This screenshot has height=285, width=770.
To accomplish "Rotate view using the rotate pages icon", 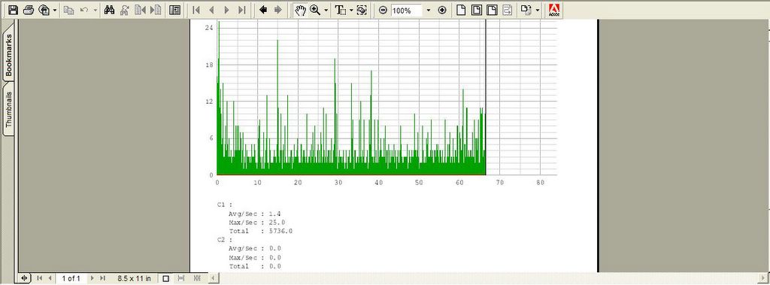I will click(526, 10).
